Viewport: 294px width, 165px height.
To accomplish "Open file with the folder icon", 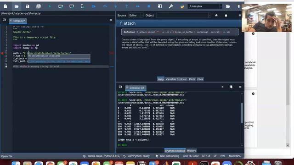I will click(x=17, y=6).
